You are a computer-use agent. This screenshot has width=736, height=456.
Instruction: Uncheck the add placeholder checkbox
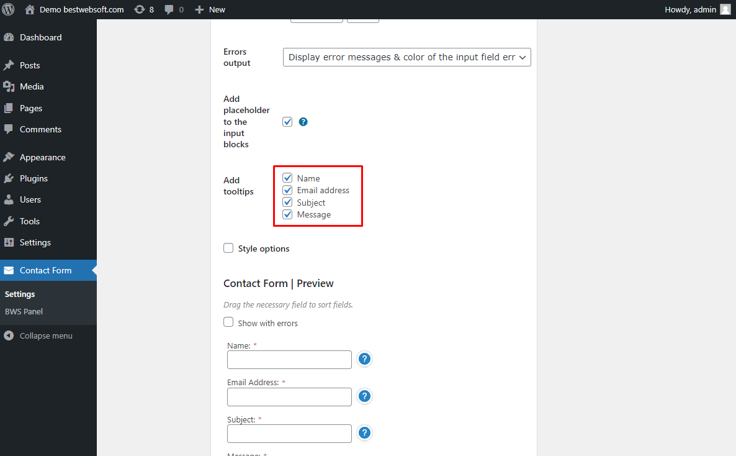point(287,122)
